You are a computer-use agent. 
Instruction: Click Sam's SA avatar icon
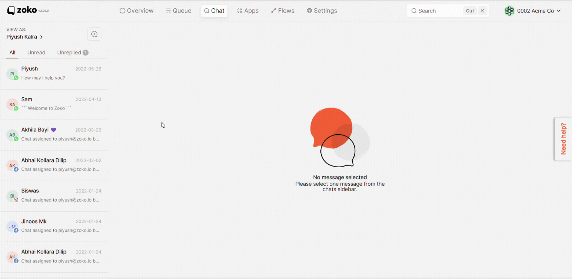tap(12, 104)
